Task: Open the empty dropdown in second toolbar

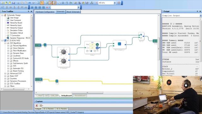Action: [78, 7]
